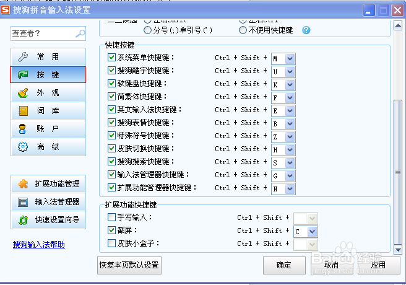The image size is (406, 285).
Task: Open key dropdown for 扩展功能管理器快捷键
Action: click(x=290, y=189)
